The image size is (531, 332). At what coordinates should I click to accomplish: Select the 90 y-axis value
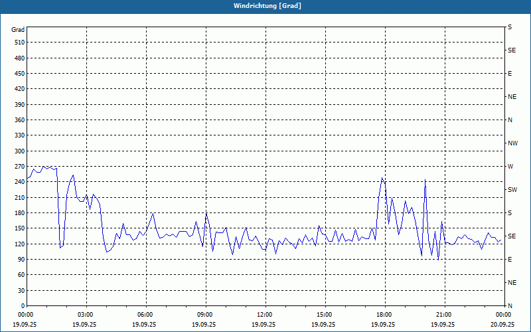(x=22, y=260)
